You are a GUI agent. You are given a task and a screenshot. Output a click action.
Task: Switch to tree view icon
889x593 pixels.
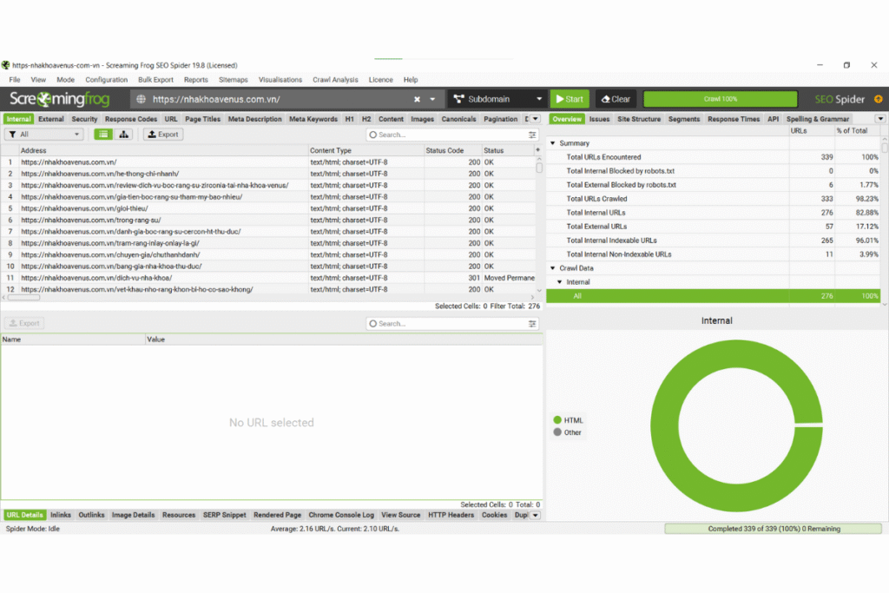[x=123, y=135]
